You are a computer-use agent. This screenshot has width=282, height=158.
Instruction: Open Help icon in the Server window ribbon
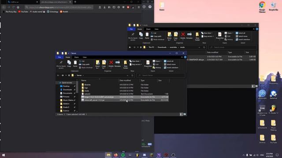185,57
